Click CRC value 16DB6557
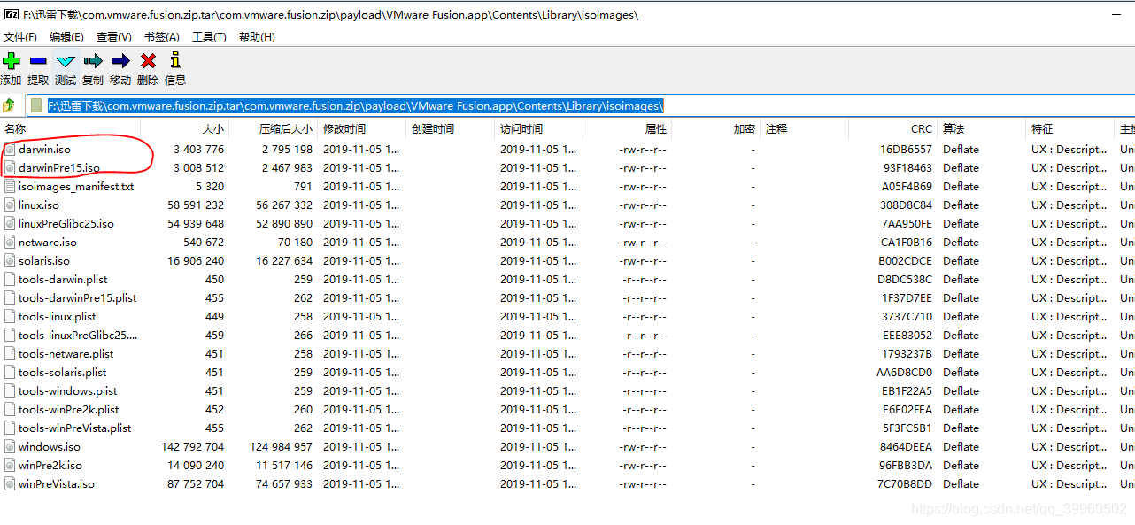 pos(906,149)
